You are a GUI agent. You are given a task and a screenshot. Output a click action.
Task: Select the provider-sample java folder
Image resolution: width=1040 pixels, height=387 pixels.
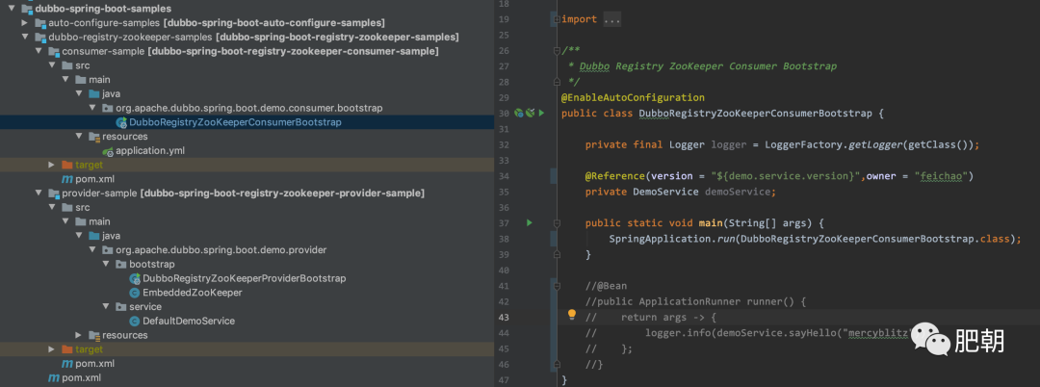coord(111,236)
